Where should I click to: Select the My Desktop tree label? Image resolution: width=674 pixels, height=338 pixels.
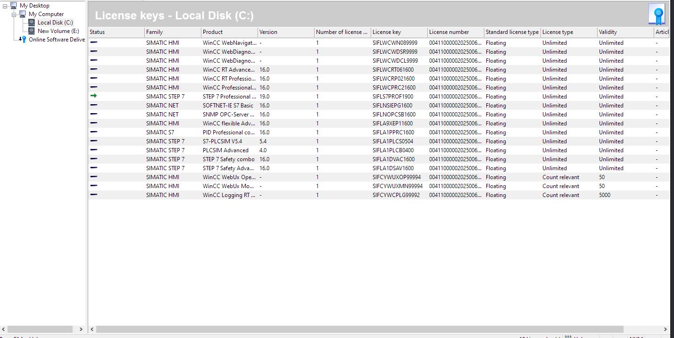pos(34,6)
